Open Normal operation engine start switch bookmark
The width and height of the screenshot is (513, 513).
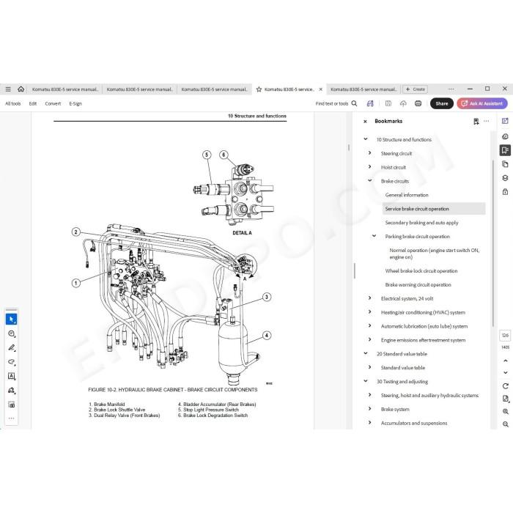pos(435,254)
